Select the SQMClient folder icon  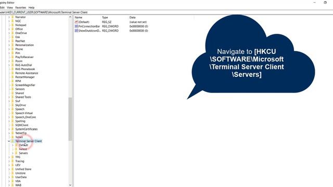coord(12,125)
